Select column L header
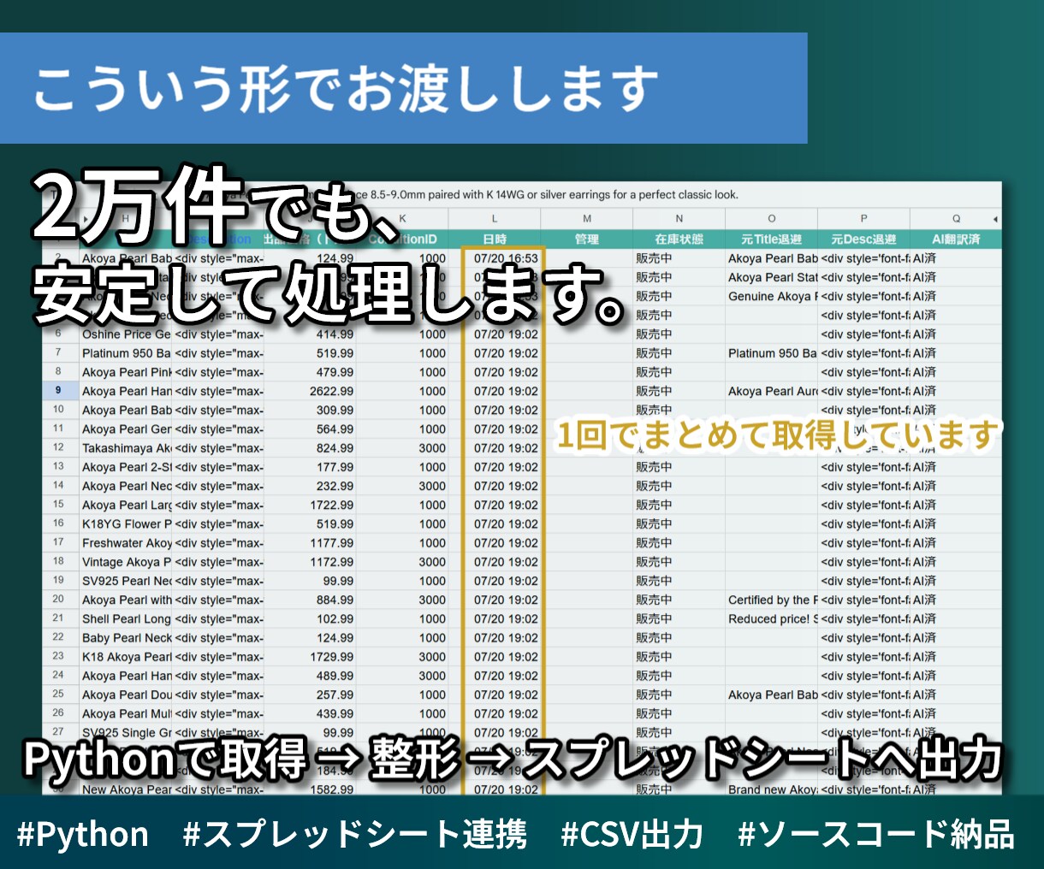Viewport: 1044px width, 869px height. (495, 219)
